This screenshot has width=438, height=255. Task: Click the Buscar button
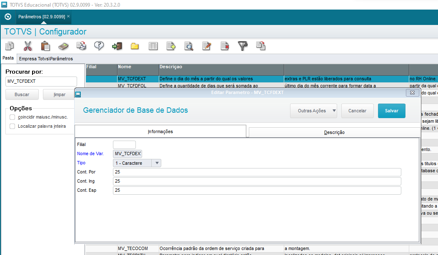pos(22,94)
